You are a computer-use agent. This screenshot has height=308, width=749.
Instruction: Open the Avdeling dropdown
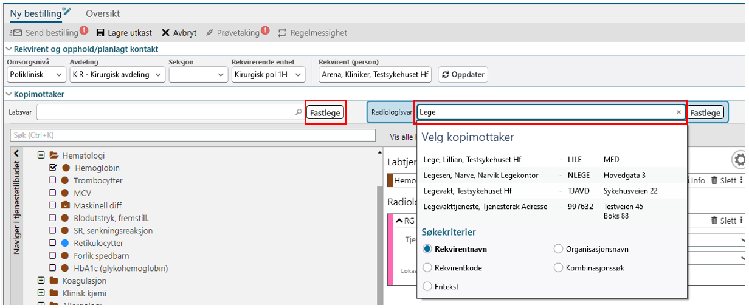(117, 75)
